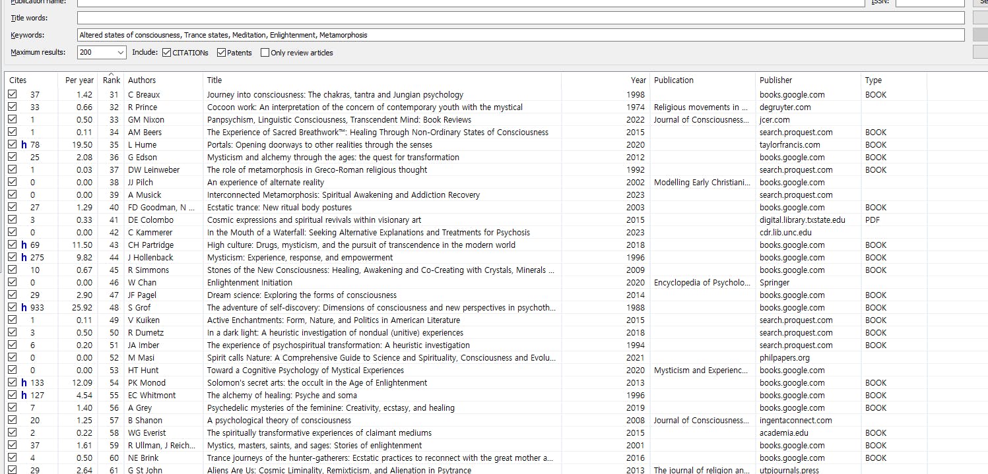Sort by Title column header
The height and width of the screenshot is (474, 988).
click(214, 80)
